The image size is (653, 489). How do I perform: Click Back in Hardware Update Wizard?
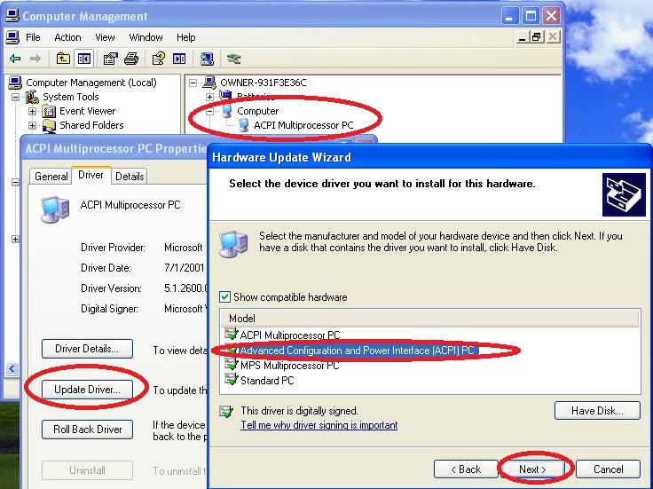click(x=466, y=469)
